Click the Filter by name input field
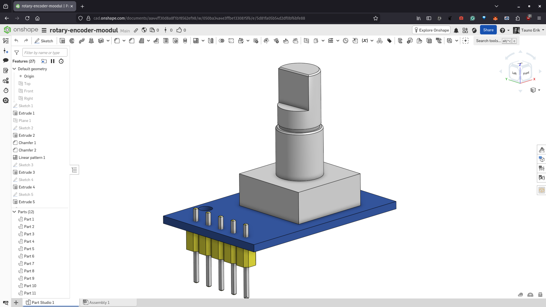This screenshot has width=546, height=307. pyautogui.click(x=45, y=53)
